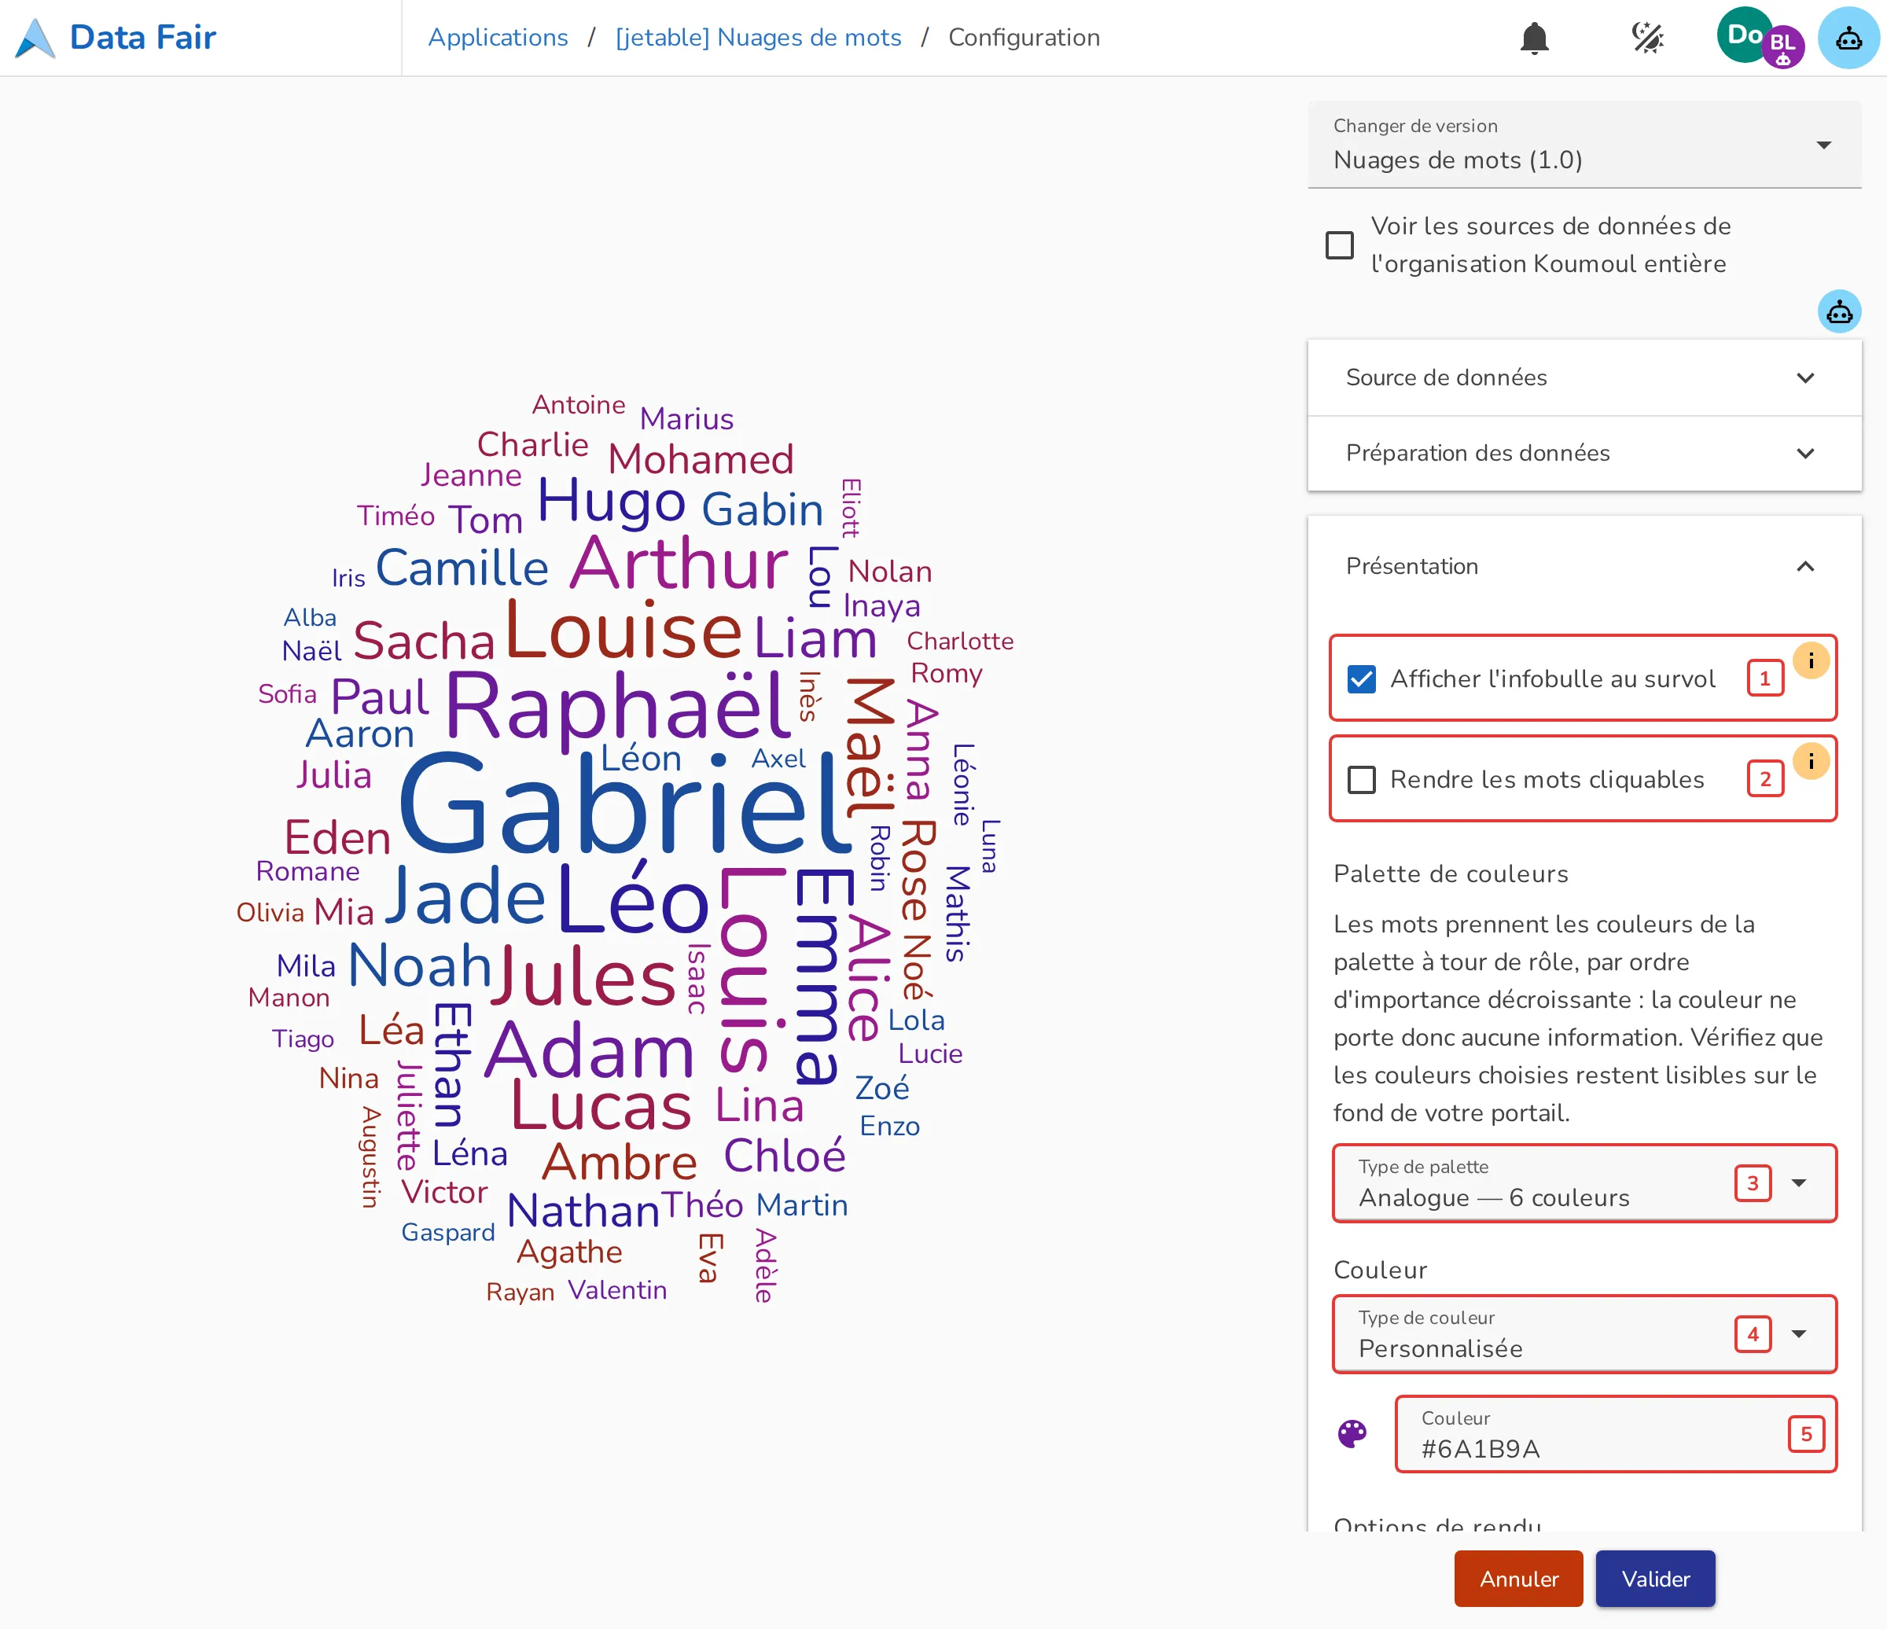This screenshot has width=1887, height=1629.
Task: Open [jetable] Nuages de mots breadcrumb
Action: pos(758,37)
